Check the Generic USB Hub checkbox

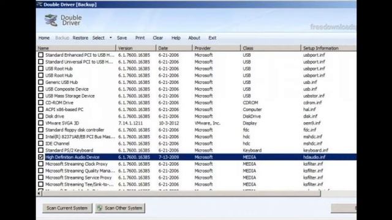[x=41, y=82]
